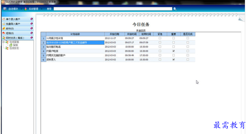Open the 系统管理 menu

(33, 9)
